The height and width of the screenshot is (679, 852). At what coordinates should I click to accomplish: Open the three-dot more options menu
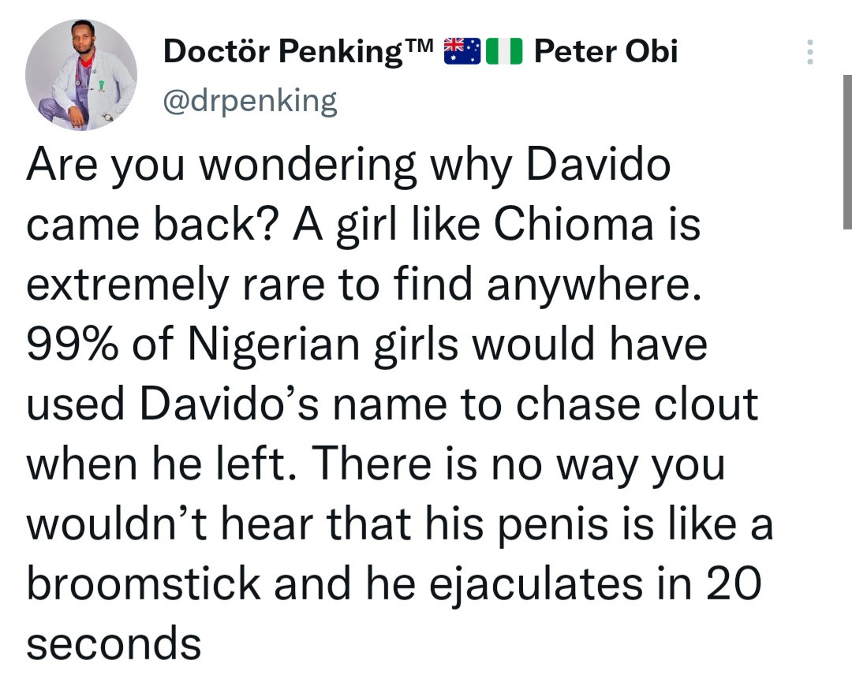[809, 52]
